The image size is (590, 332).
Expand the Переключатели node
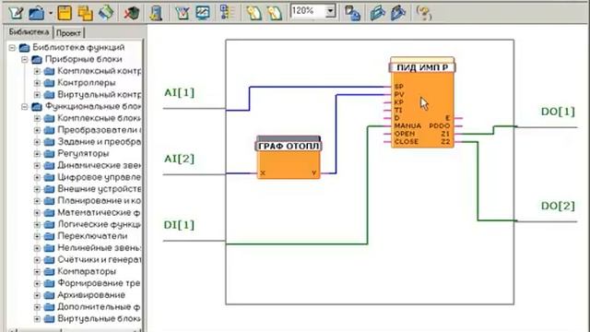(37, 236)
